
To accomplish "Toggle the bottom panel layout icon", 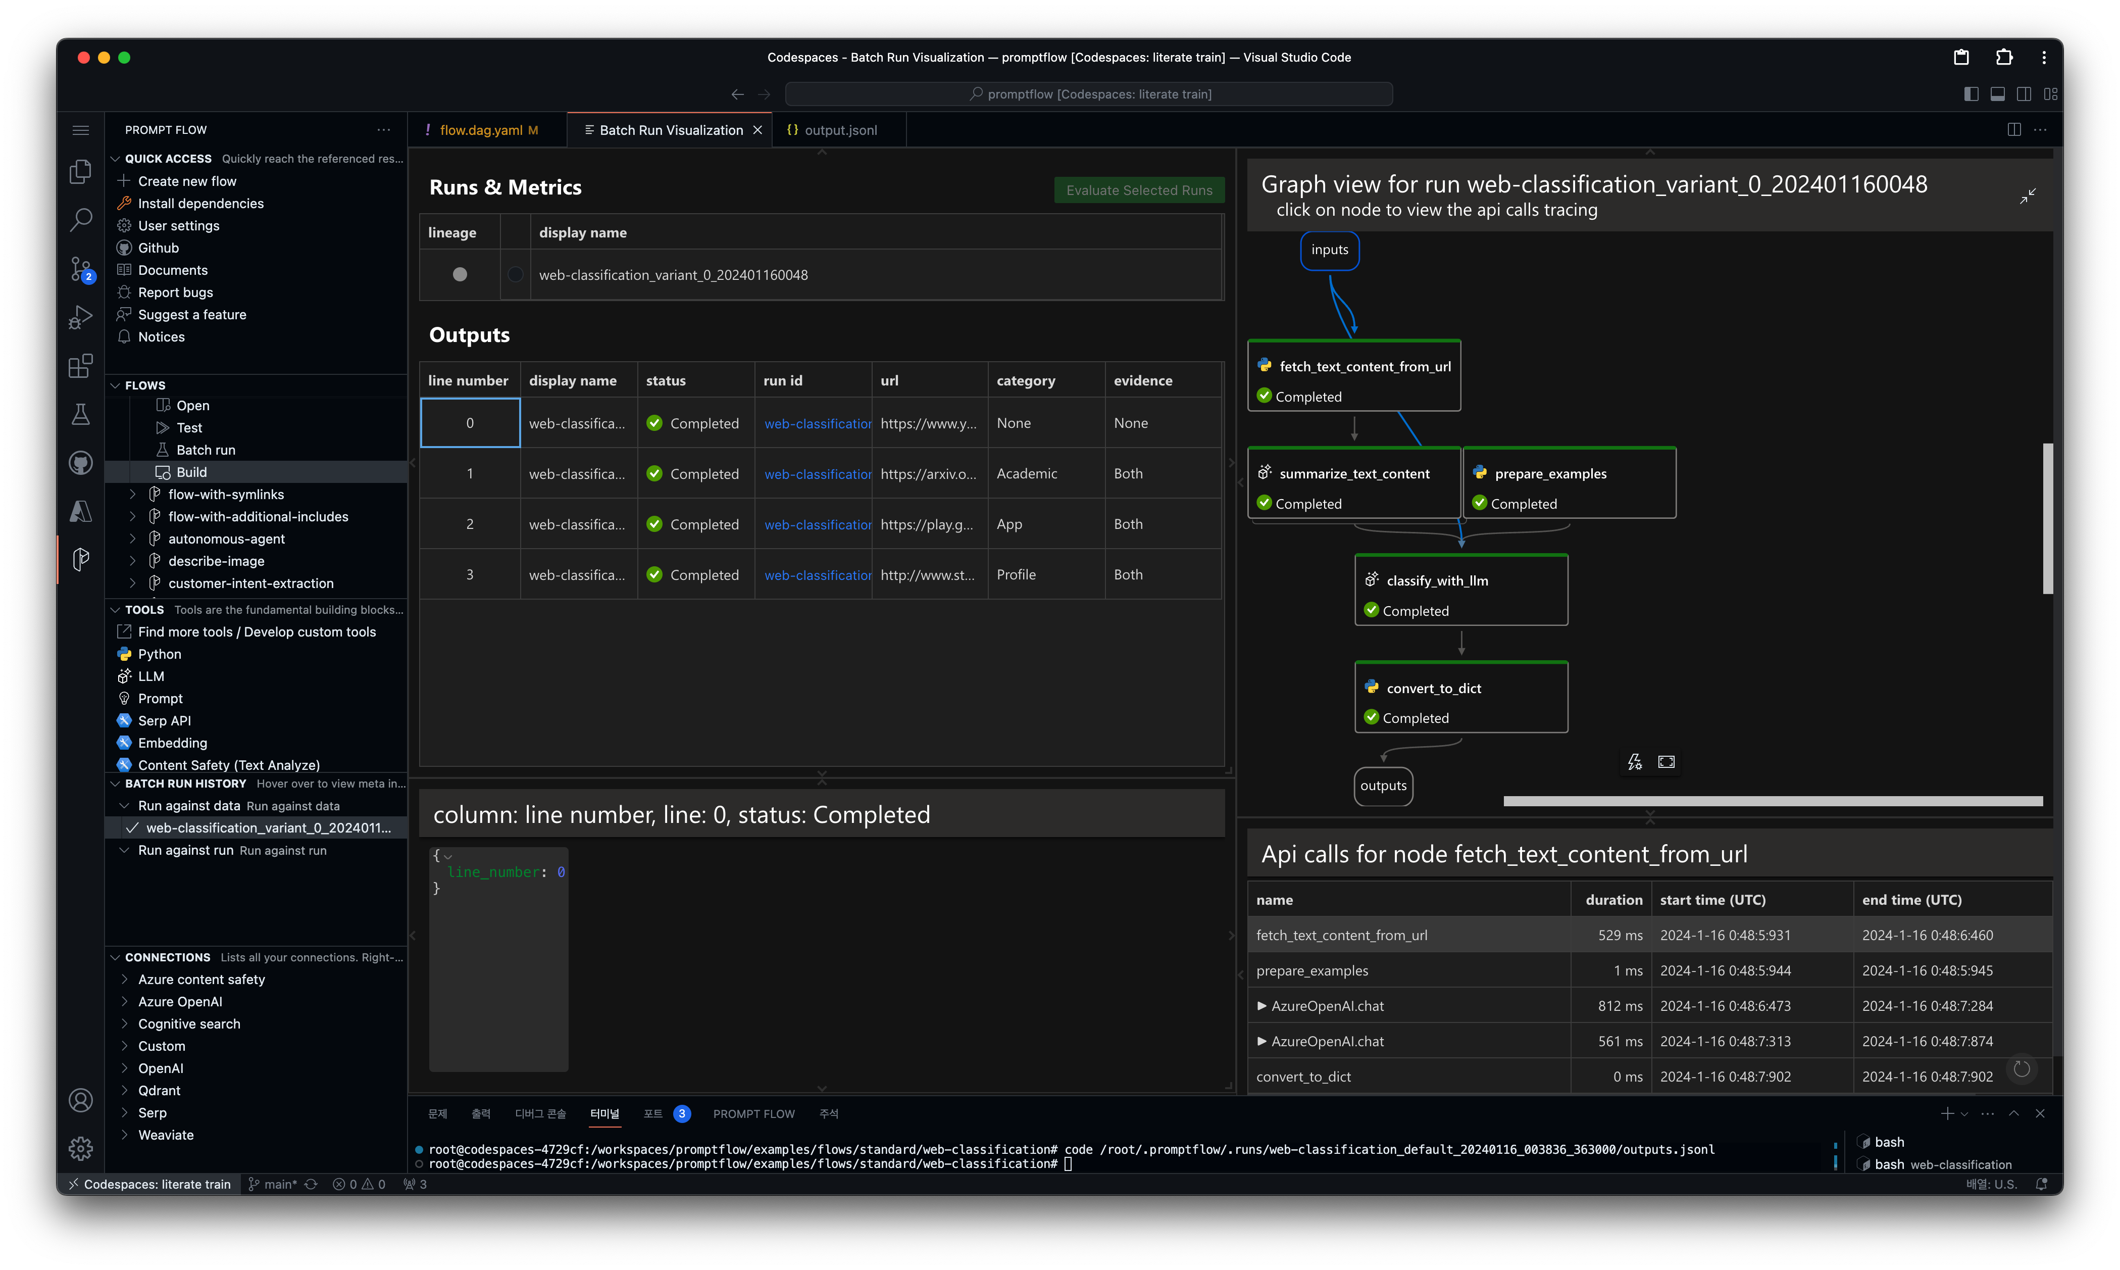I will (x=1998, y=94).
